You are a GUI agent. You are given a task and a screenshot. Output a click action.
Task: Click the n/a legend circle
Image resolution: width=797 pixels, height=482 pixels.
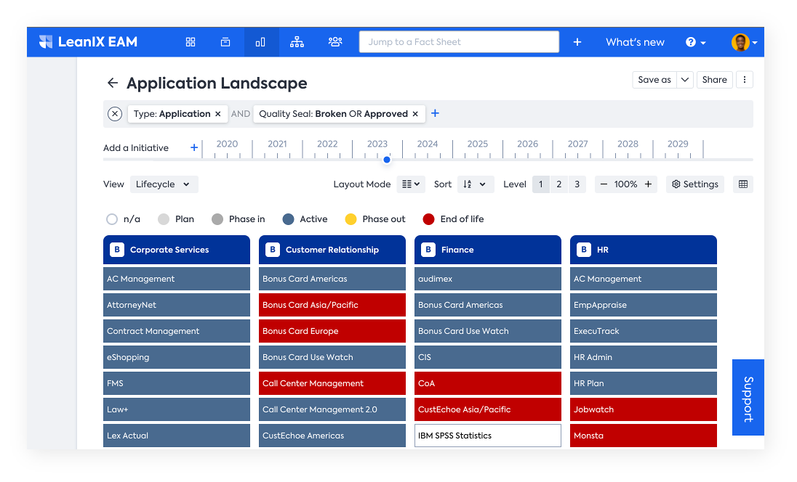click(x=112, y=219)
